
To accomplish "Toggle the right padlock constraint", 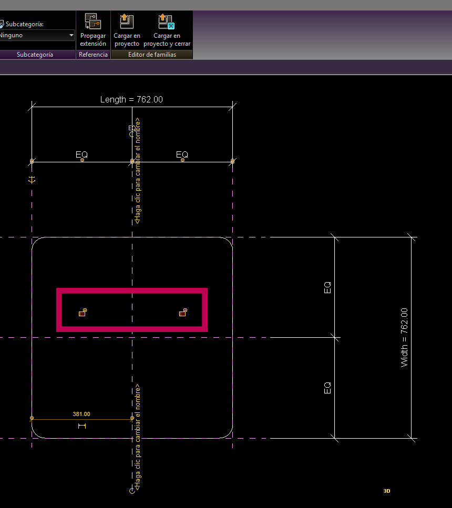I will pyautogui.click(x=183, y=313).
